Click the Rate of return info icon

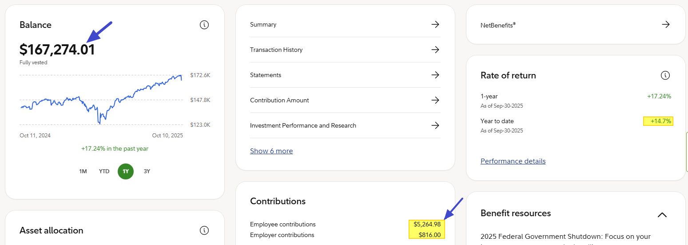coord(665,75)
